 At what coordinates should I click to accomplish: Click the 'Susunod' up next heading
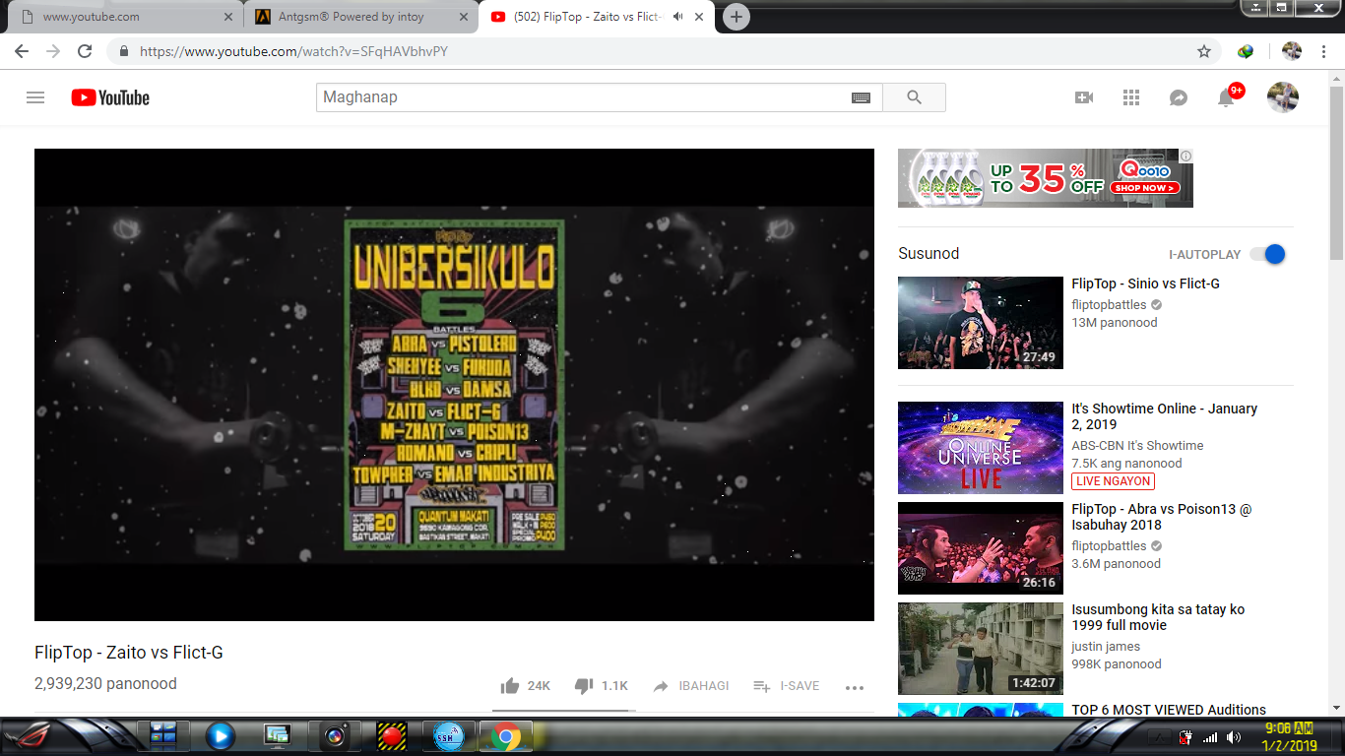(929, 254)
